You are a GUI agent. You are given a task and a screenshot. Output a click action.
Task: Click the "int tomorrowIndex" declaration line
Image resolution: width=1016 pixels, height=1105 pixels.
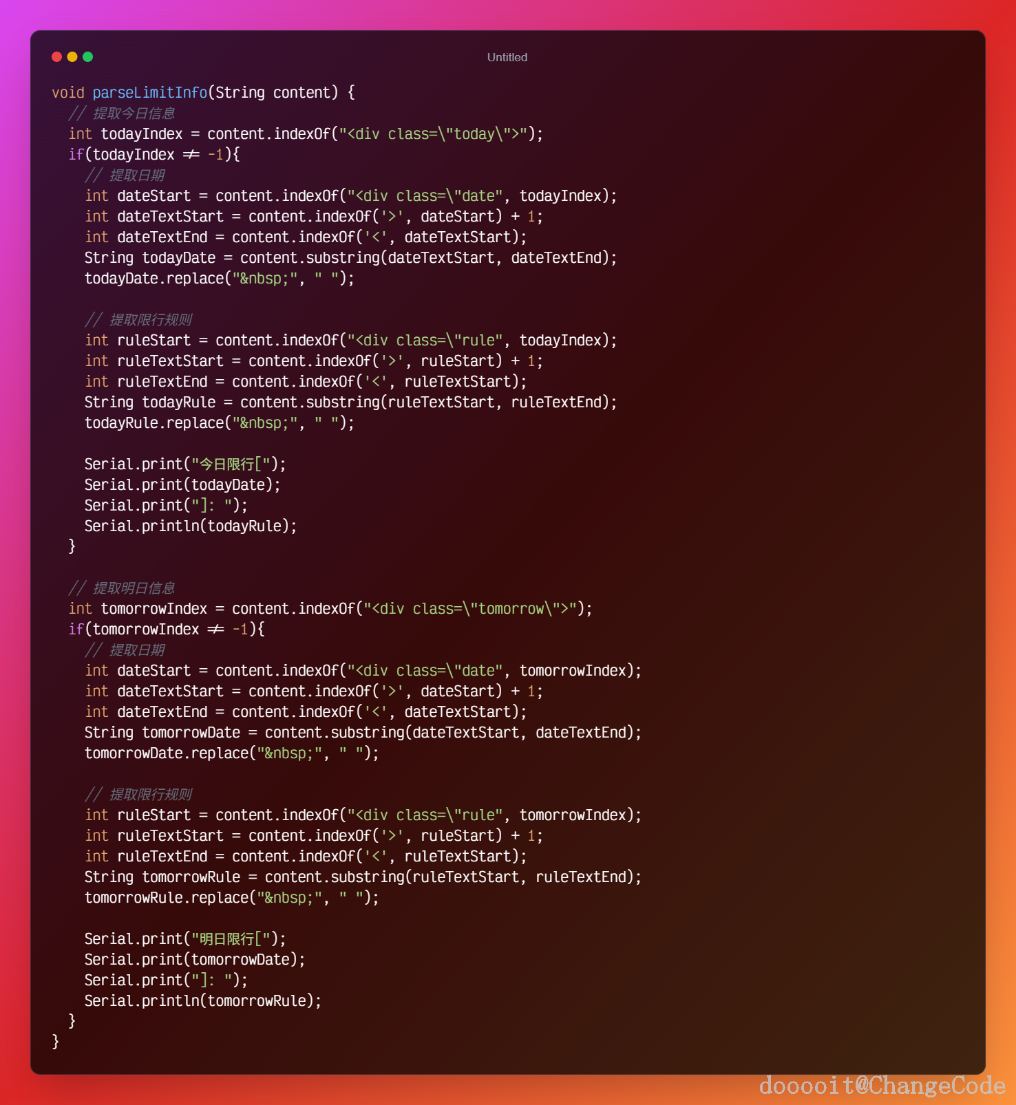pyautogui.click(x=330, y=609)
